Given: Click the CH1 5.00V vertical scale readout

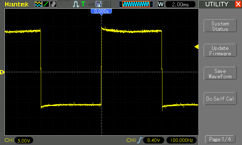Looking at the screenshot, I should tap(24, 140).
